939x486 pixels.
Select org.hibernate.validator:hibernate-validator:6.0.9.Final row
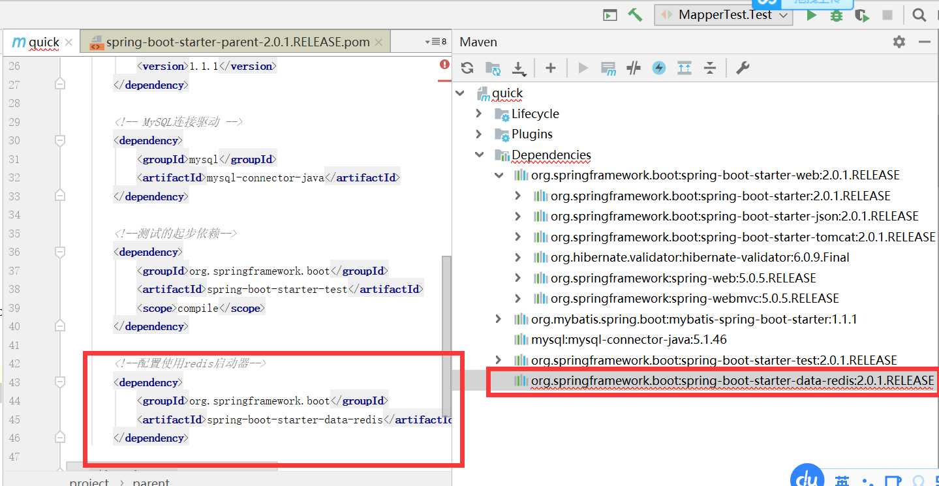coord(700,257)
